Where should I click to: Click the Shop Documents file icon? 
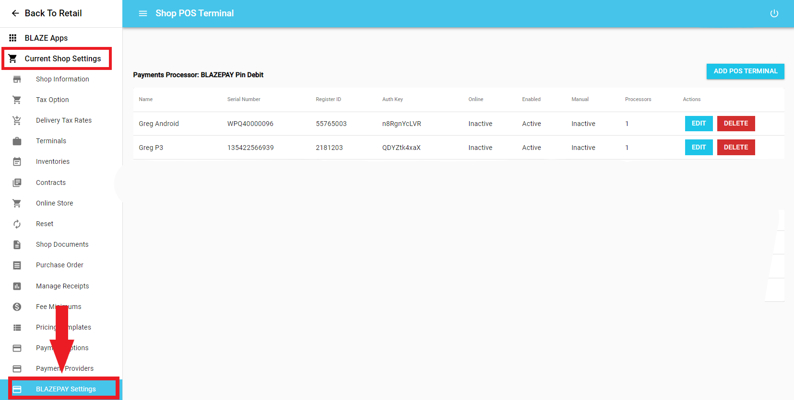17,244
